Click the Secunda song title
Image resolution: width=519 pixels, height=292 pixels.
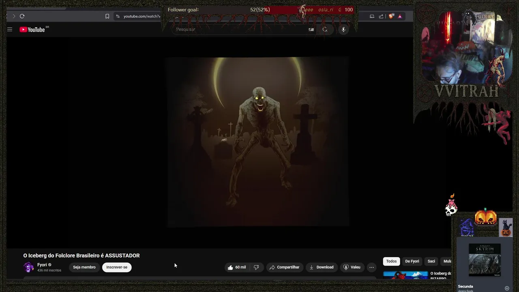click(x=465, y=286)
